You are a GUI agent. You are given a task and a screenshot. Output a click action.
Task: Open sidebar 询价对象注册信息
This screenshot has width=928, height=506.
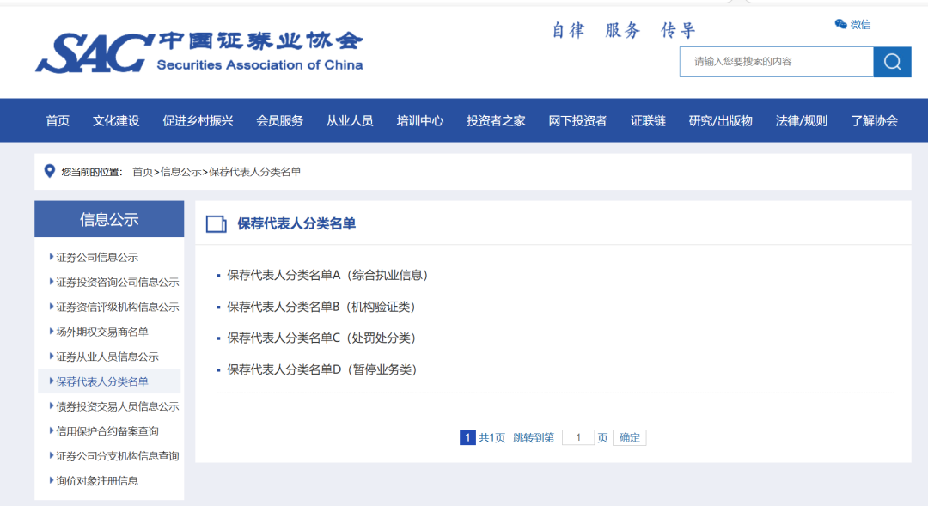97,481
